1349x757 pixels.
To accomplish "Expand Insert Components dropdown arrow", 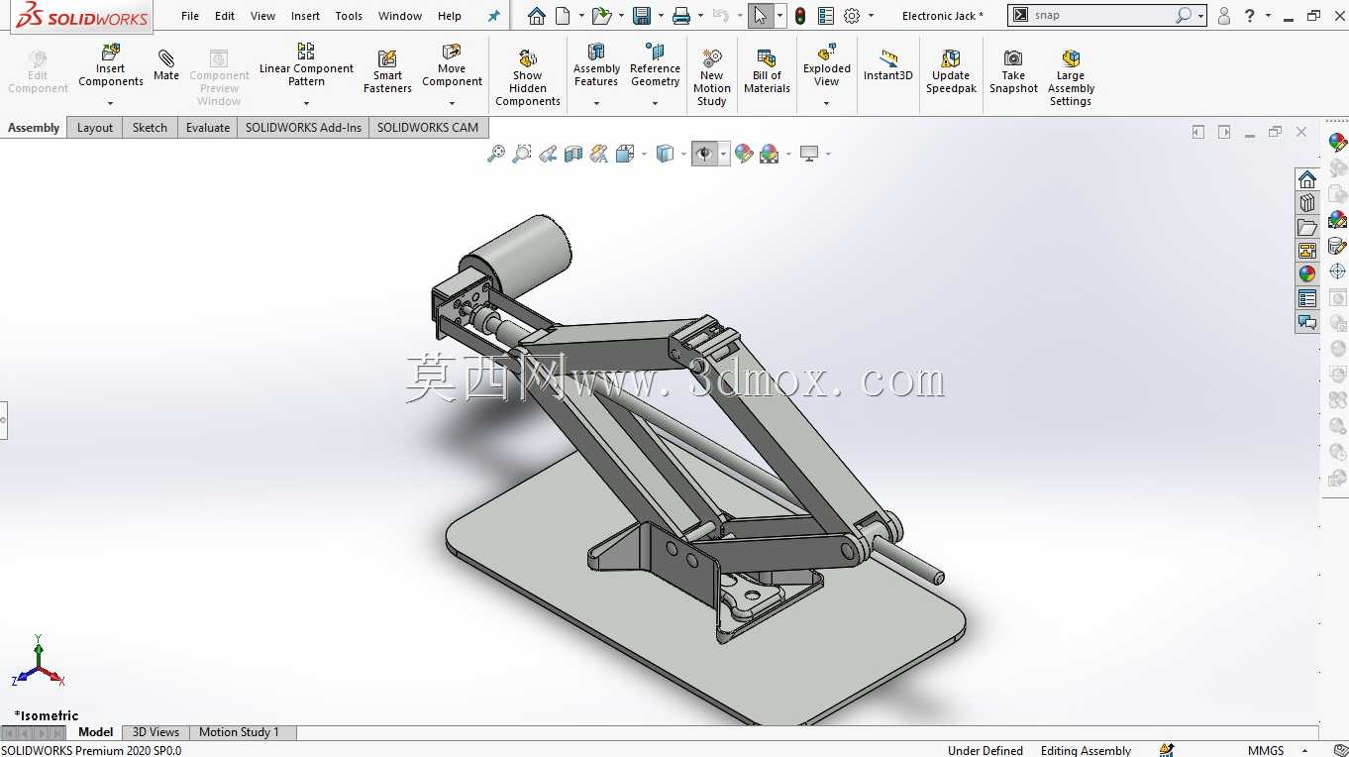I will click(111, 103).
